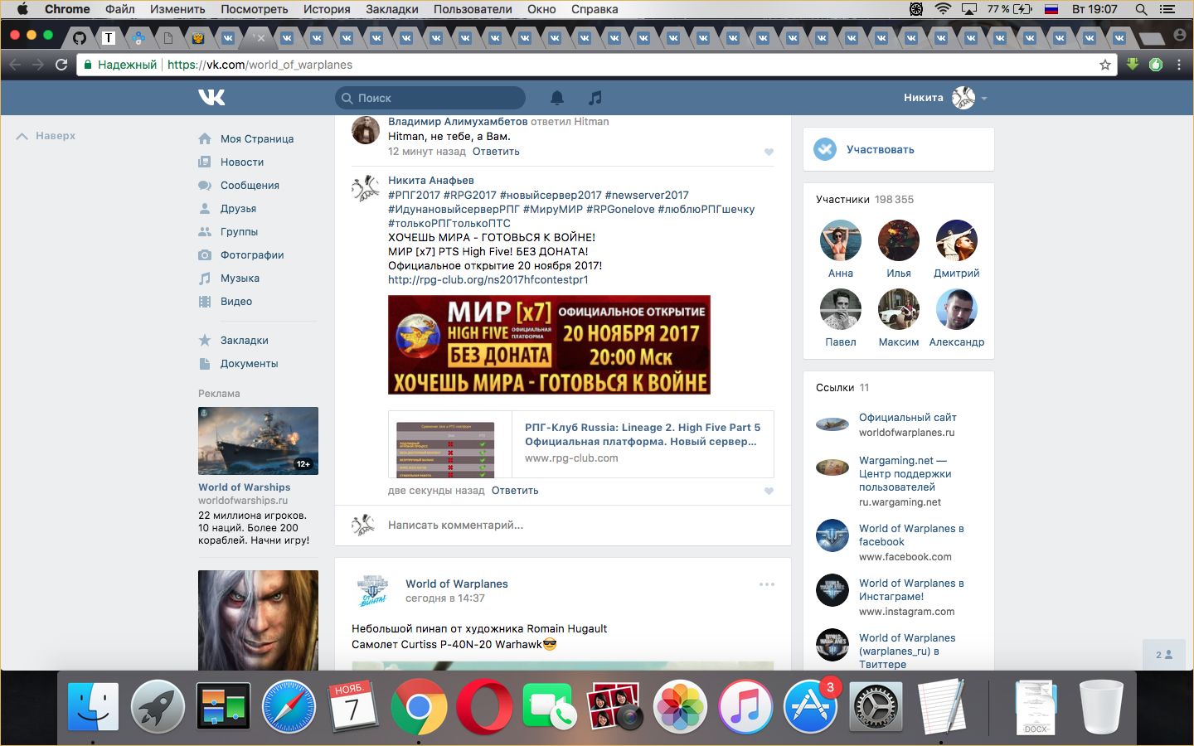Open System Preferences from the Dock
1194x746 pixels.
876,707
